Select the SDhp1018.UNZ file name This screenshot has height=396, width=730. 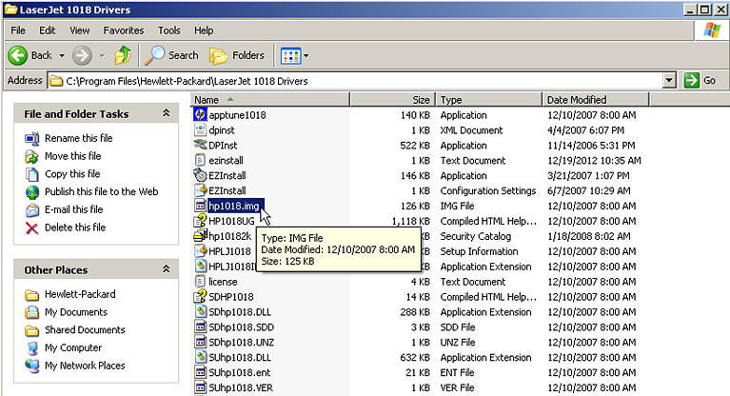tap(241, 343)
